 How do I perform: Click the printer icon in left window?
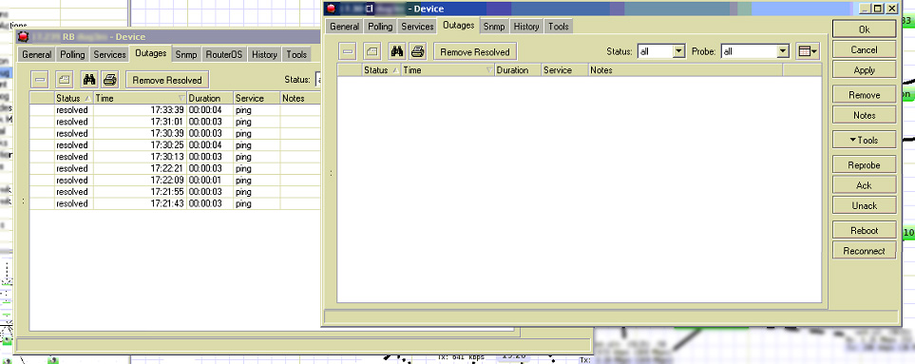[x=109, y=80]
